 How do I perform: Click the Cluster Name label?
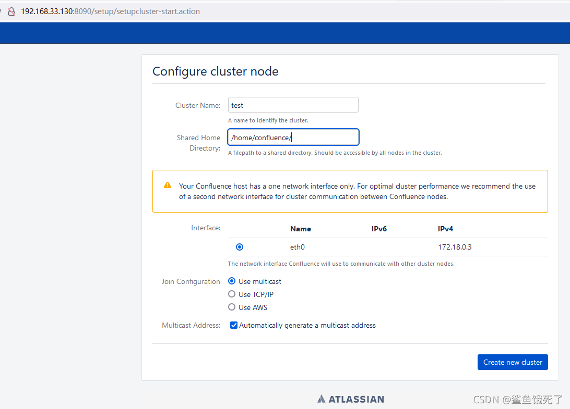coord(198,106)
